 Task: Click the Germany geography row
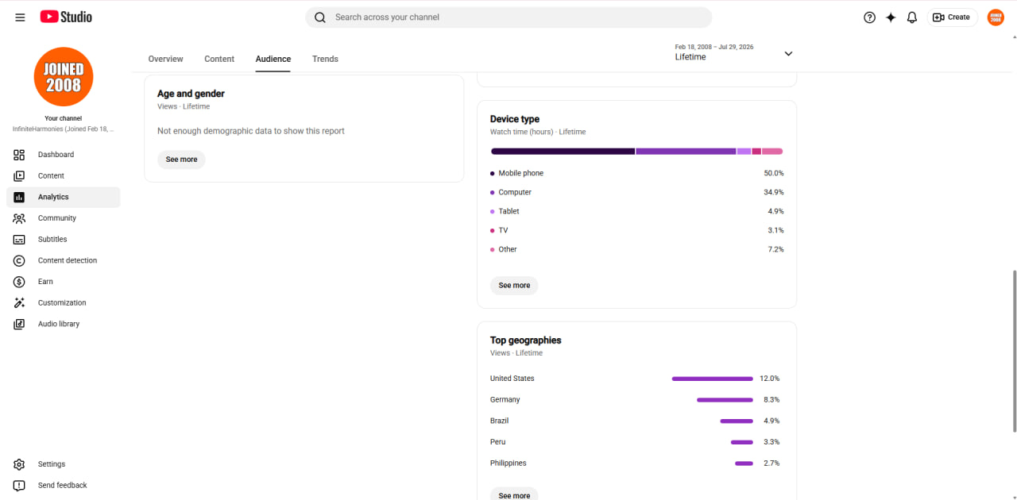click(x=636, y=400)
